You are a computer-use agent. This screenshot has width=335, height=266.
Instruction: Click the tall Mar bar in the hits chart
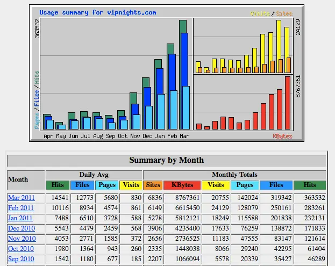[x=184, y=75]
